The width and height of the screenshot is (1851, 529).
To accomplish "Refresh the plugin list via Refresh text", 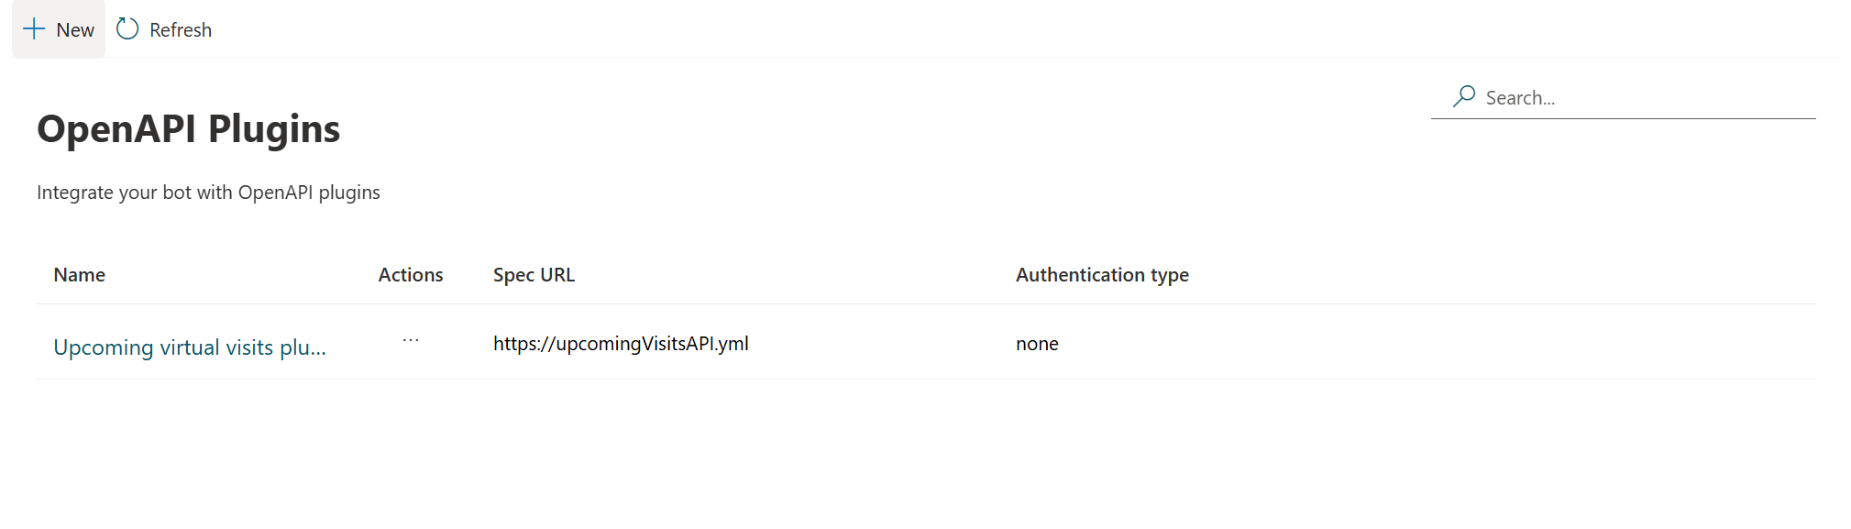I will [181, 30].
